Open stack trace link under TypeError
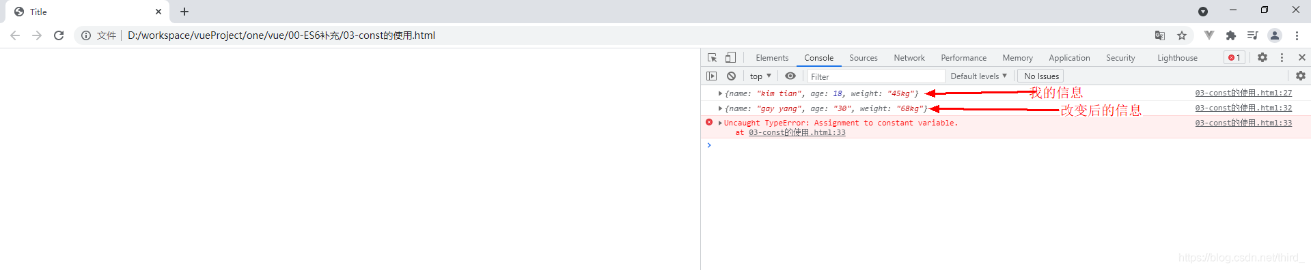Viewport: 1311px width, 270px height. pyautogui.click(x=797, y=132)
